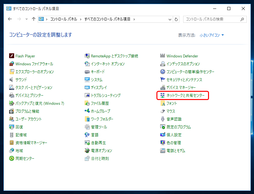Click the Windows Defender wall icon
Viewport: 254px width, 194px height.
[x=163, y=56]
